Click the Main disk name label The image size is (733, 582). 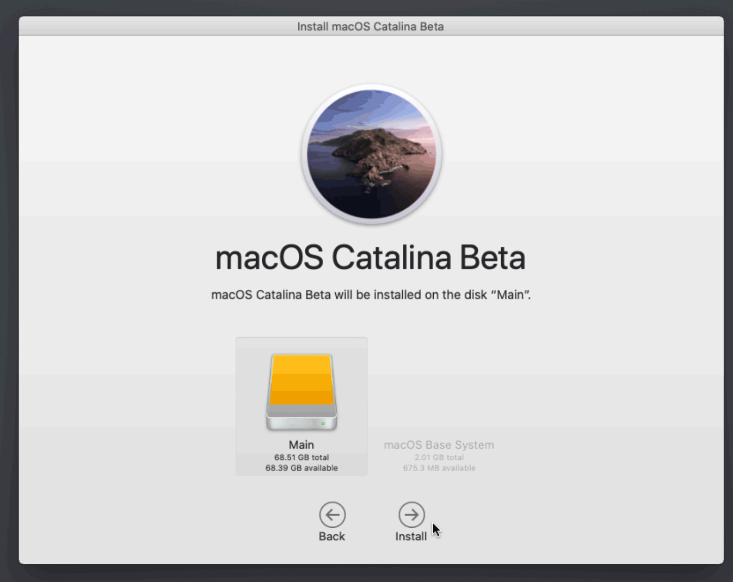click(301, 445)
